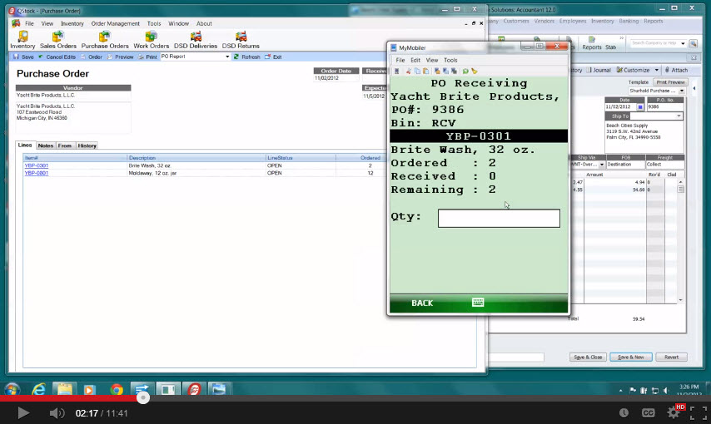Click Cancel Edits in QStock toolbar
The width and height of the screenshot is (711, 424).
pos(57,57)
